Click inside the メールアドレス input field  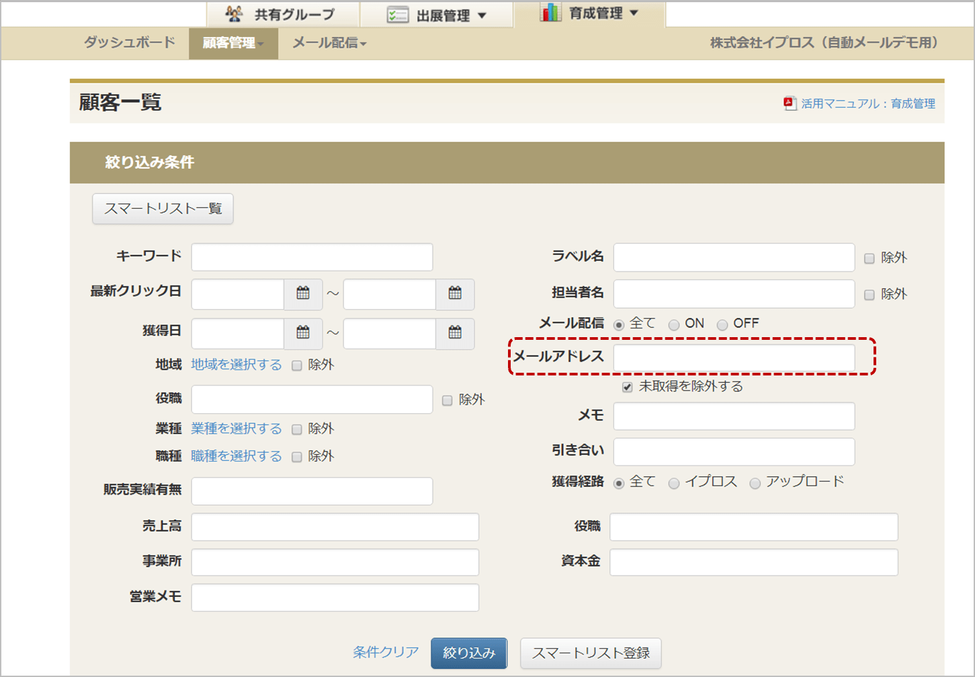(734, 358)
